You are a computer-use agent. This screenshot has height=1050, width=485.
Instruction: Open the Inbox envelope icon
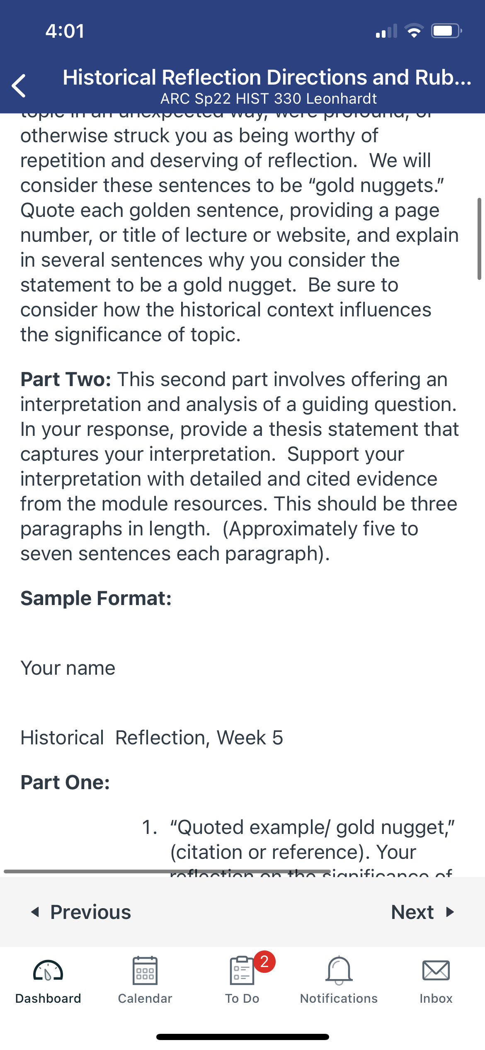436,970
